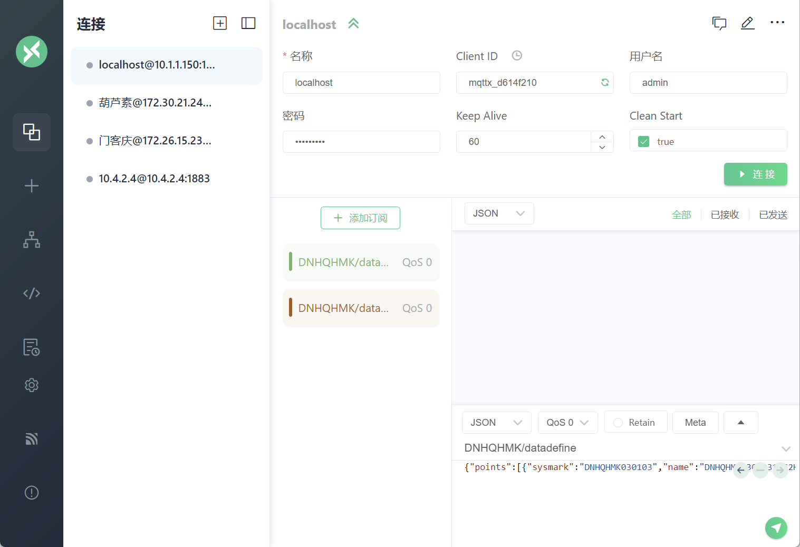Click the green color bar on first subscription
The width and height of the screenshot is (800, 547).
tap(291, 262)
